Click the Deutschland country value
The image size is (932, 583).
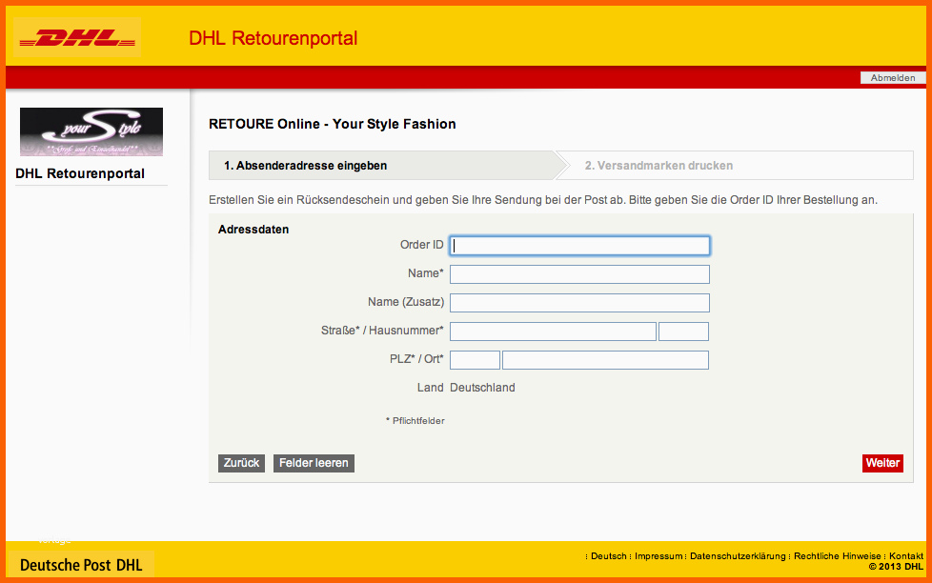tap(482, 388)
